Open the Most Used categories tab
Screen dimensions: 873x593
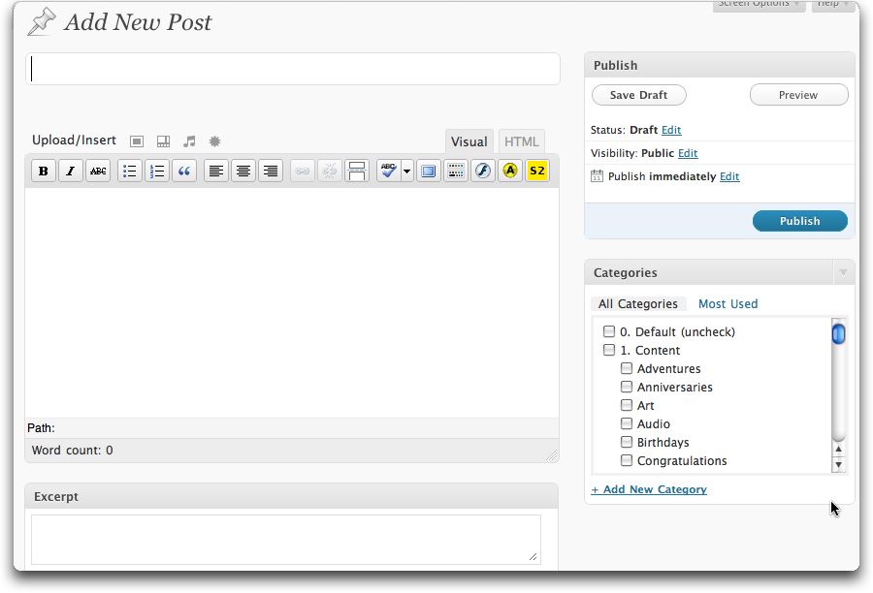coord(727,304)
